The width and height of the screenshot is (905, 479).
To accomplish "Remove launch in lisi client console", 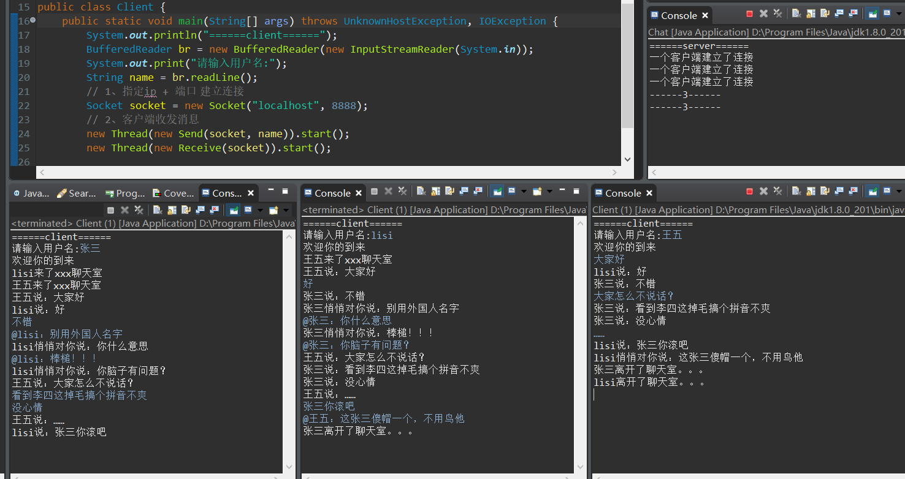I will pos(388,192).
